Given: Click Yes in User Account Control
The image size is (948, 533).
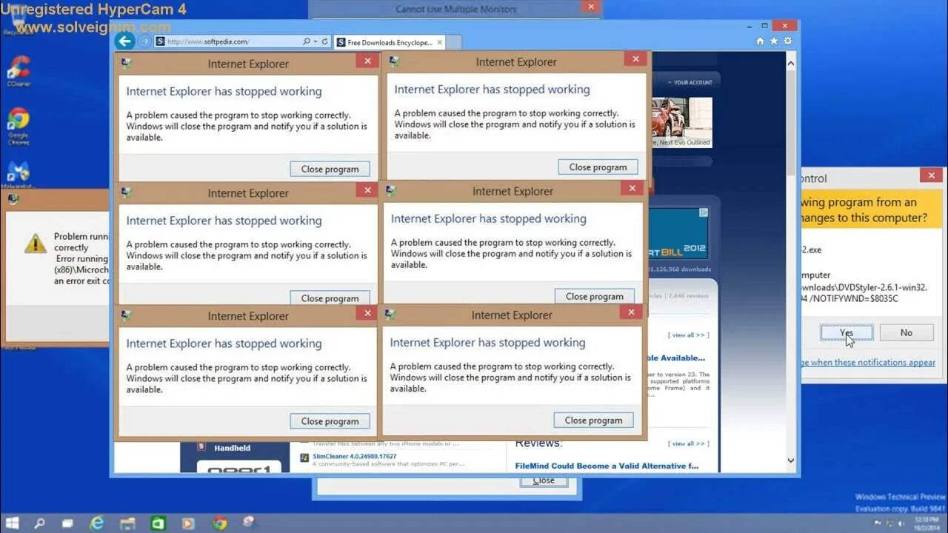Looking at the screenshot, I should pyautogui.click(x=847, y=333).
